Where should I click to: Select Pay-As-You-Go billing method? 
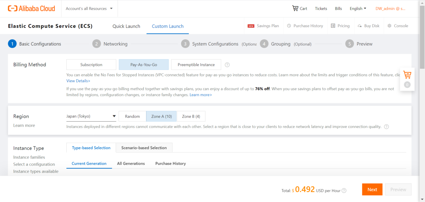click(144, 65)
